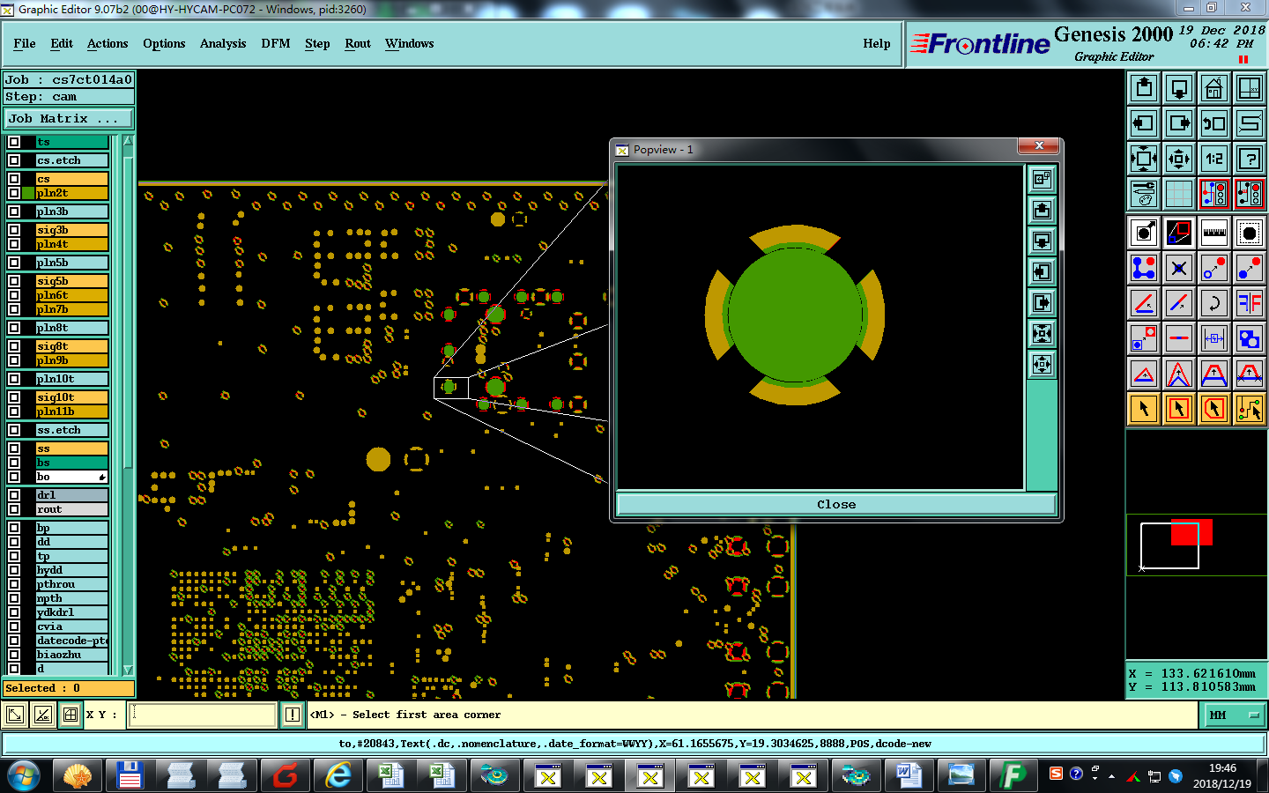Click the pan down view icon

(1179, 88)
